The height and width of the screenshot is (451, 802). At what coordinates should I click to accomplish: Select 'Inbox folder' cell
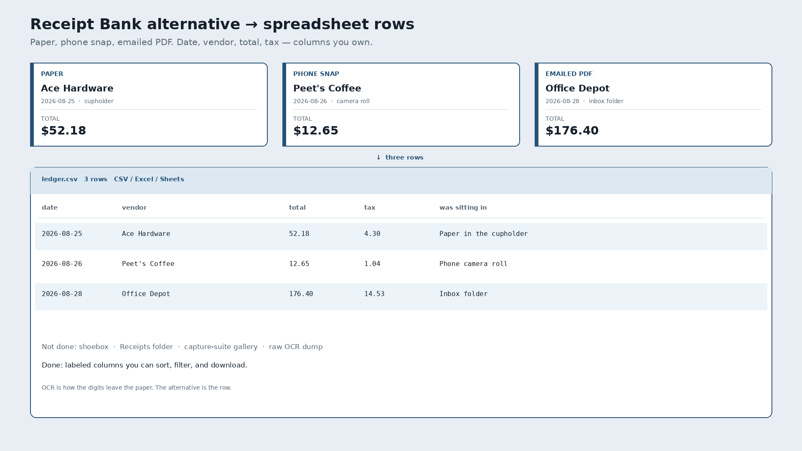tap(464, 294)
